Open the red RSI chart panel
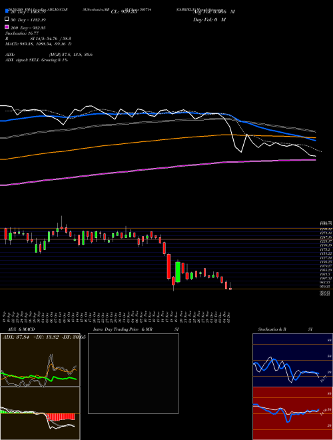 pyautogui.click(x=292, y=413)
